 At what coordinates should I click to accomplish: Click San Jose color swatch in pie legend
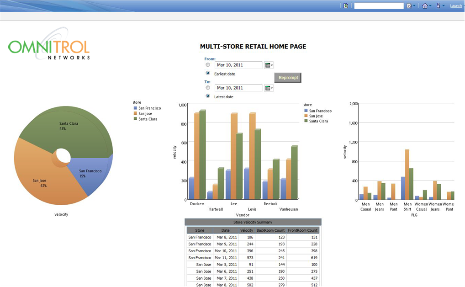click(x=135, y=114)
